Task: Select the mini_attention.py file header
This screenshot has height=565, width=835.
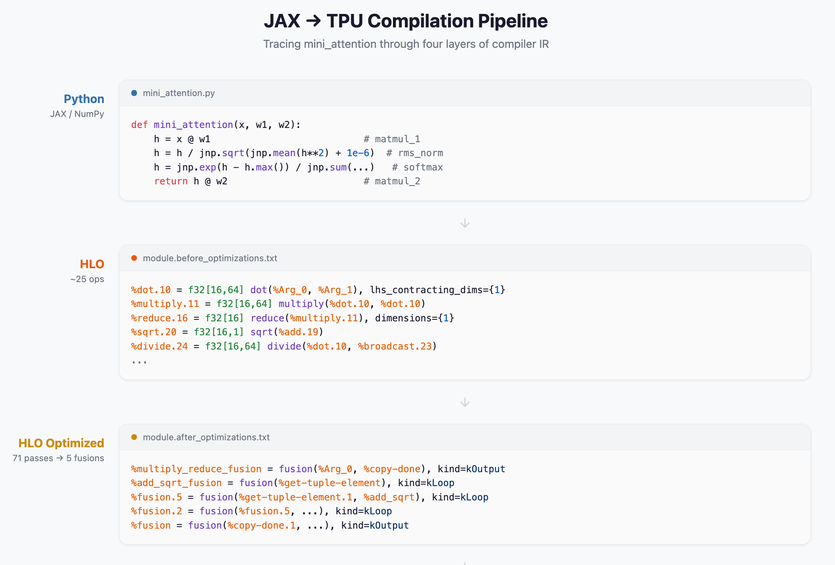Action: [179, 93]
